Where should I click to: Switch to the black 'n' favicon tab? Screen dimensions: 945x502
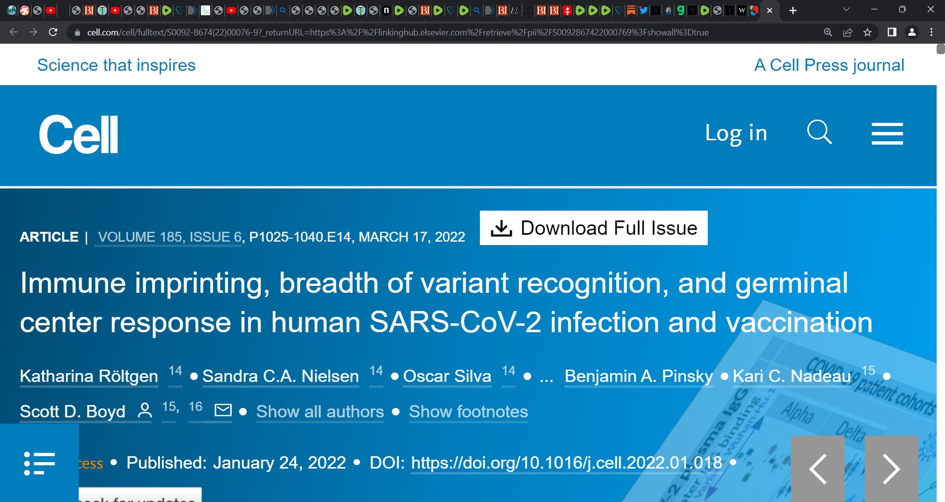click(x=386, y=10)
